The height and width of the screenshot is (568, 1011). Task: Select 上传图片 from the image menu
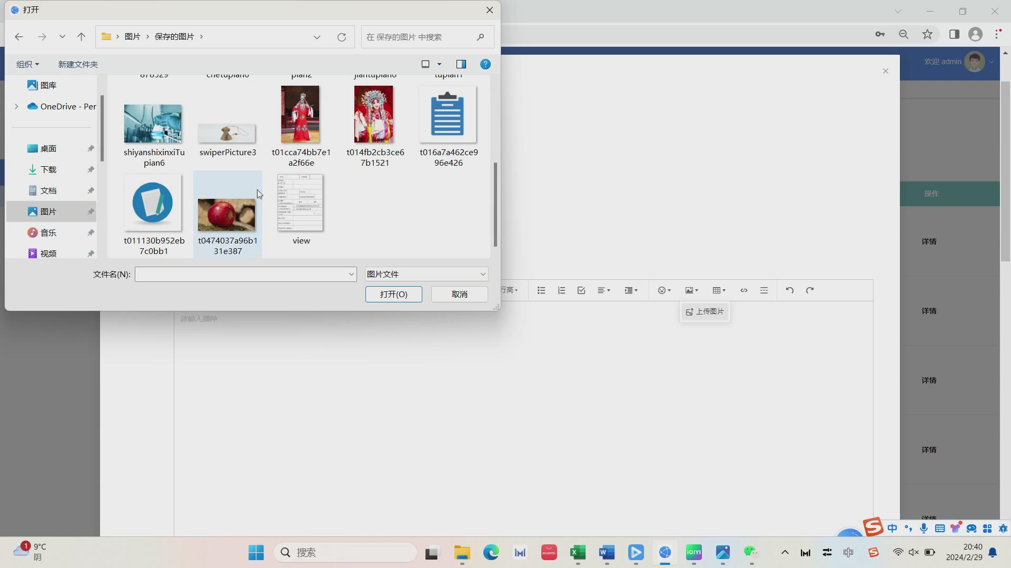705,312
